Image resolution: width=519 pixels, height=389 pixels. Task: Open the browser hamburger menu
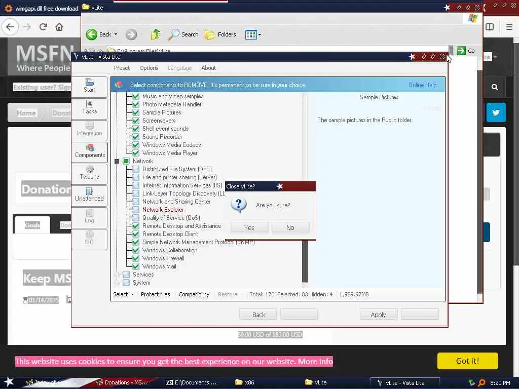coord(509,27)
